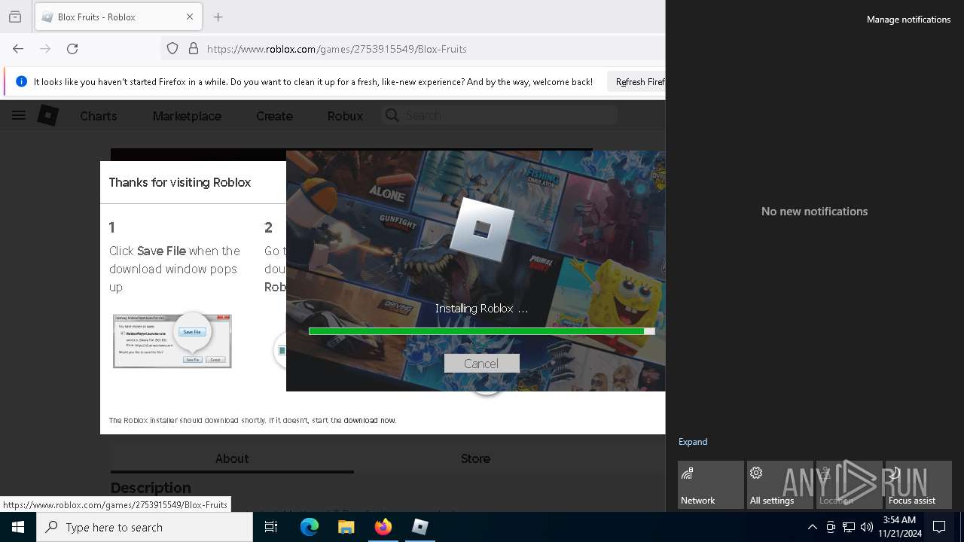
Task: Open the Roblox hamburger menu
Action: [x=19, y=115]
